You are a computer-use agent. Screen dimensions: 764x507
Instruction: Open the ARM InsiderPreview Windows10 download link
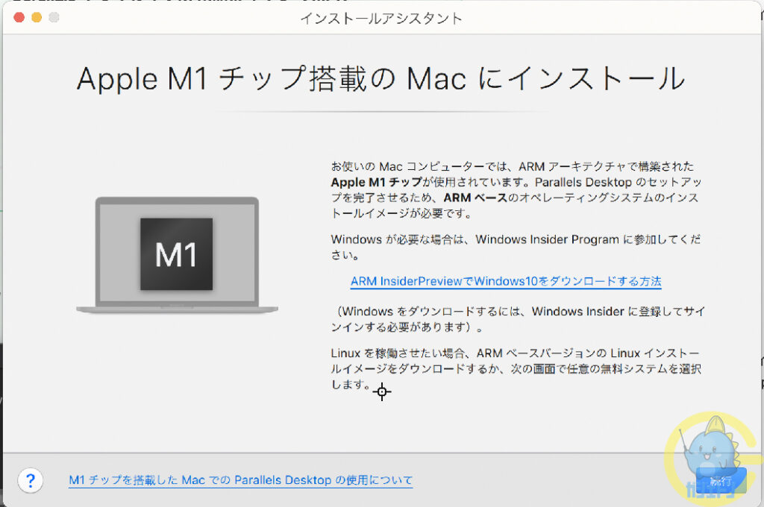[506, 282]
